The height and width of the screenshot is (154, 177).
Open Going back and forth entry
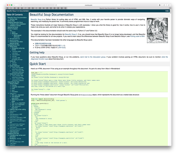16,74
